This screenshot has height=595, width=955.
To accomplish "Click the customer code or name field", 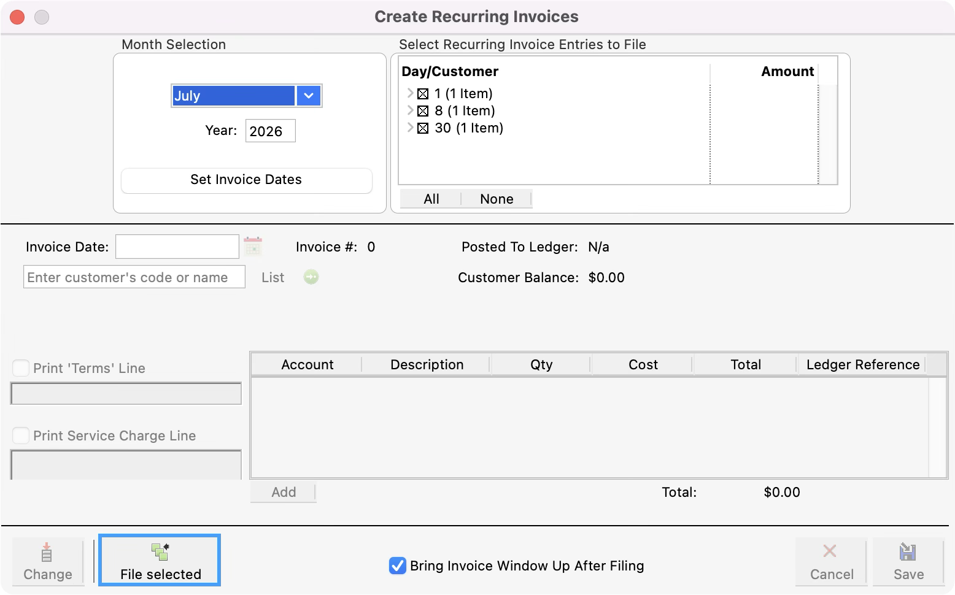I will [134, 277].
